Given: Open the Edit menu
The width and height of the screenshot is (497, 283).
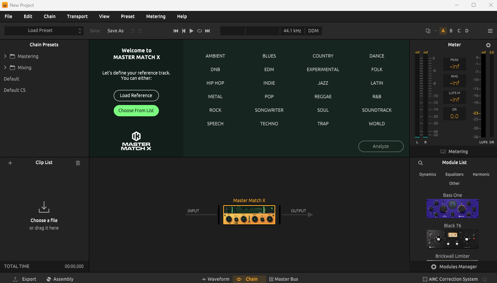Looking at the screenshot, I should (28, 17).
